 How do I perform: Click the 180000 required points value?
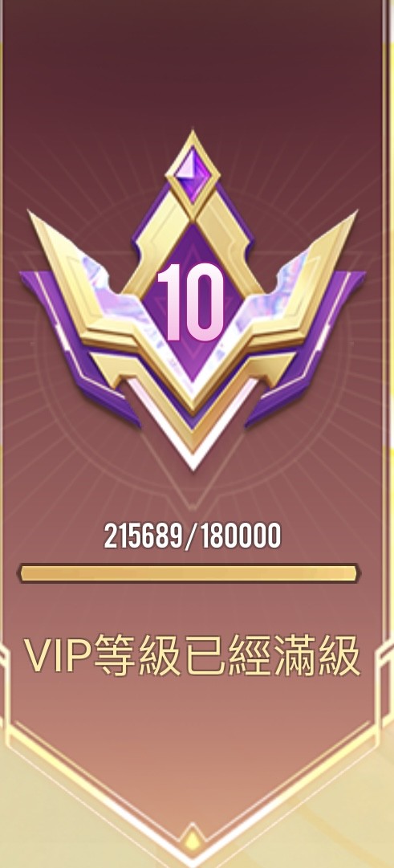240,536
